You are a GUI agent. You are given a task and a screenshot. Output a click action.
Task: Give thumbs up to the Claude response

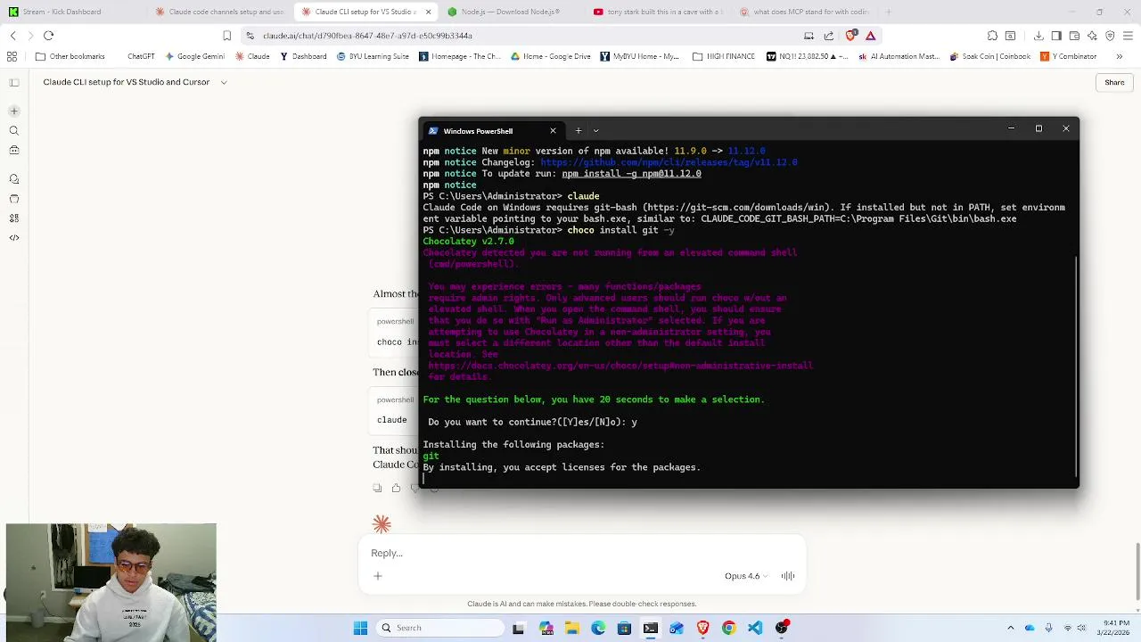[x=396, y=489]
